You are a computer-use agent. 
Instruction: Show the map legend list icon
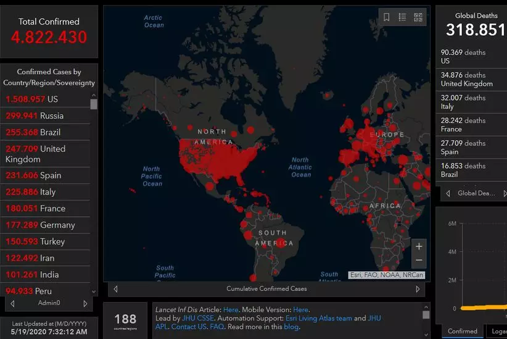pyautogui.click(x=402, y=17)
